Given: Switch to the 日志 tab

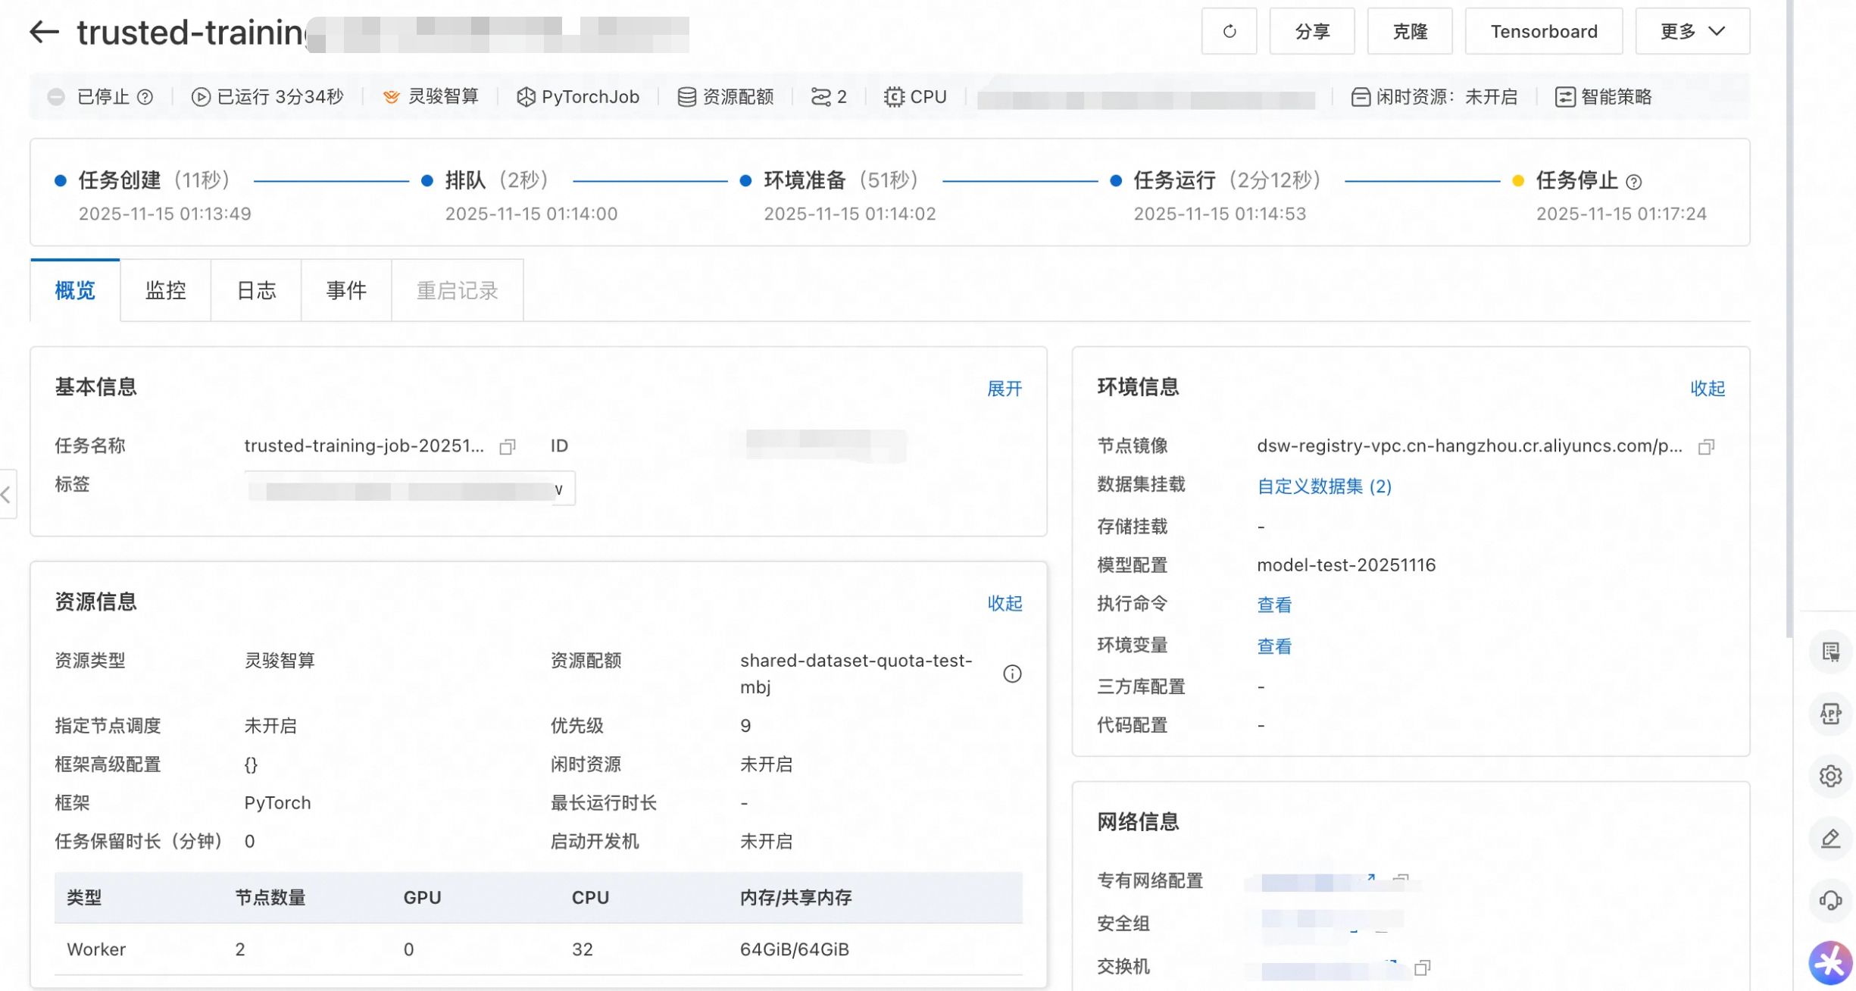Looking at the screenshot, I should tap(256, 290).
